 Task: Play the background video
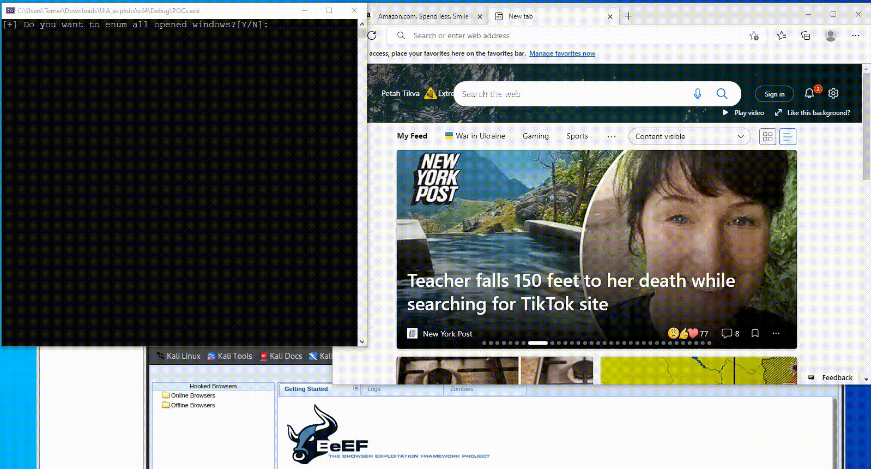tap(743, 113)
